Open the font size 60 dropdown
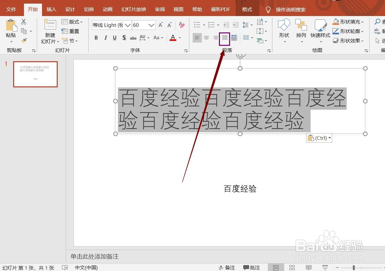The height and width of the screenshot is (271, 385). tap(151, 25)
